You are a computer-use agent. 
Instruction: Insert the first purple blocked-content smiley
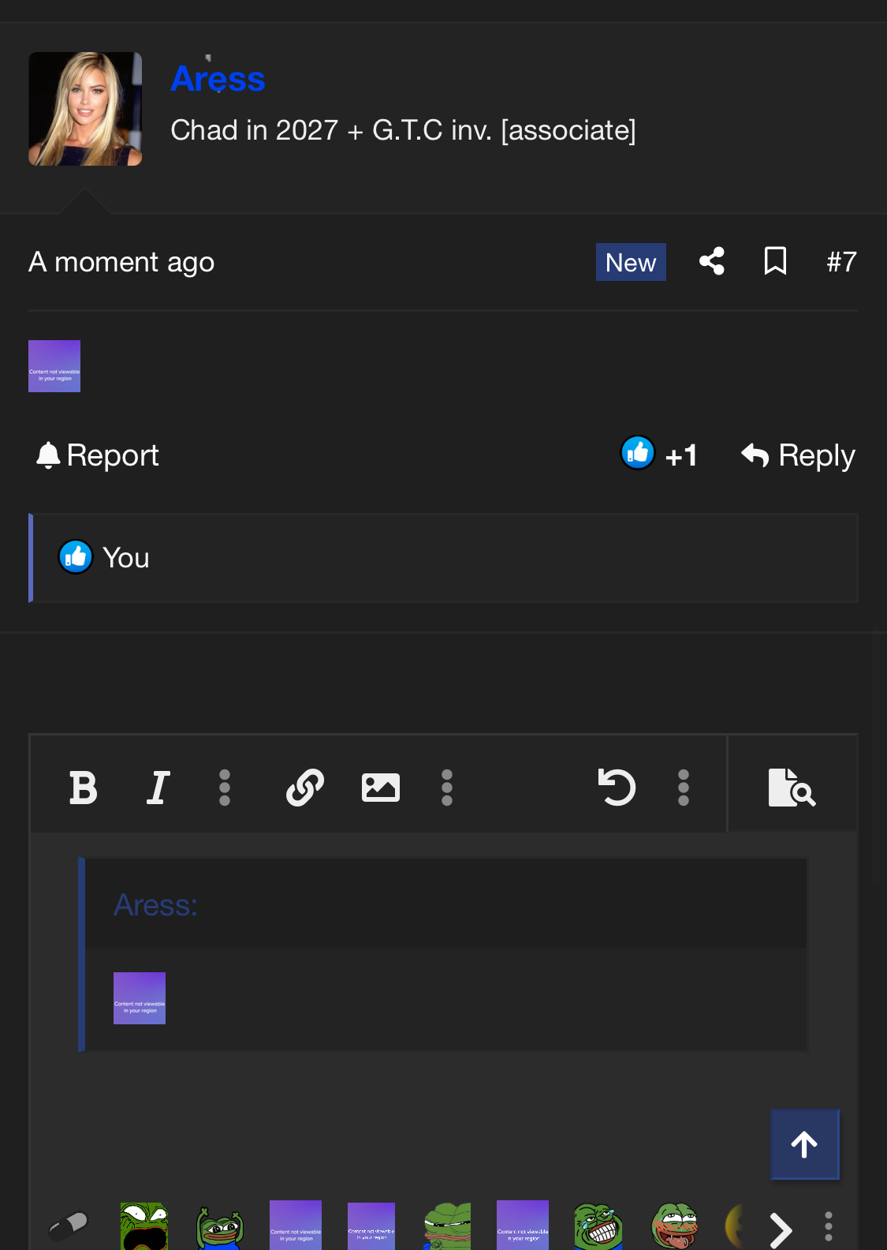tap(296, 1226)
